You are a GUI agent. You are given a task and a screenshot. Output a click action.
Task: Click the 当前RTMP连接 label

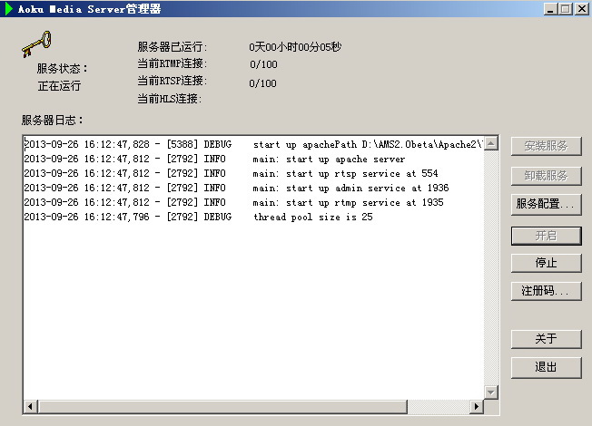coord(173,63)
